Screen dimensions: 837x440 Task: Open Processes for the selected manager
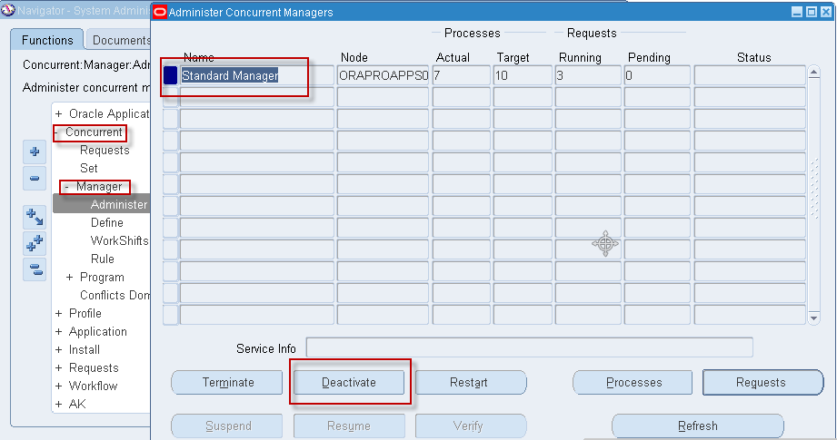coord(633,383)
